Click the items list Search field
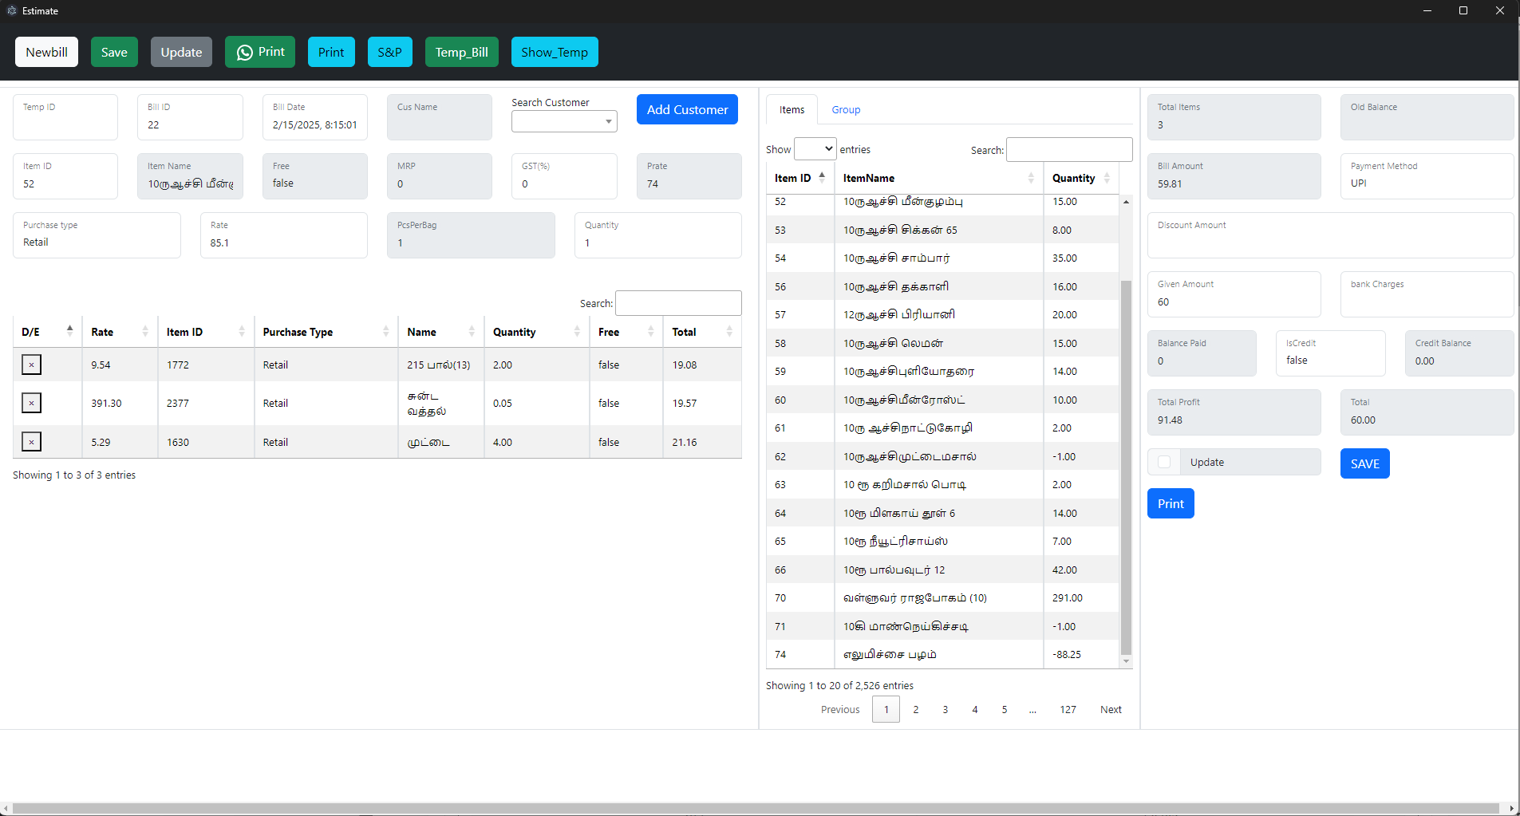1520x816 pixels. (1068, 149)
